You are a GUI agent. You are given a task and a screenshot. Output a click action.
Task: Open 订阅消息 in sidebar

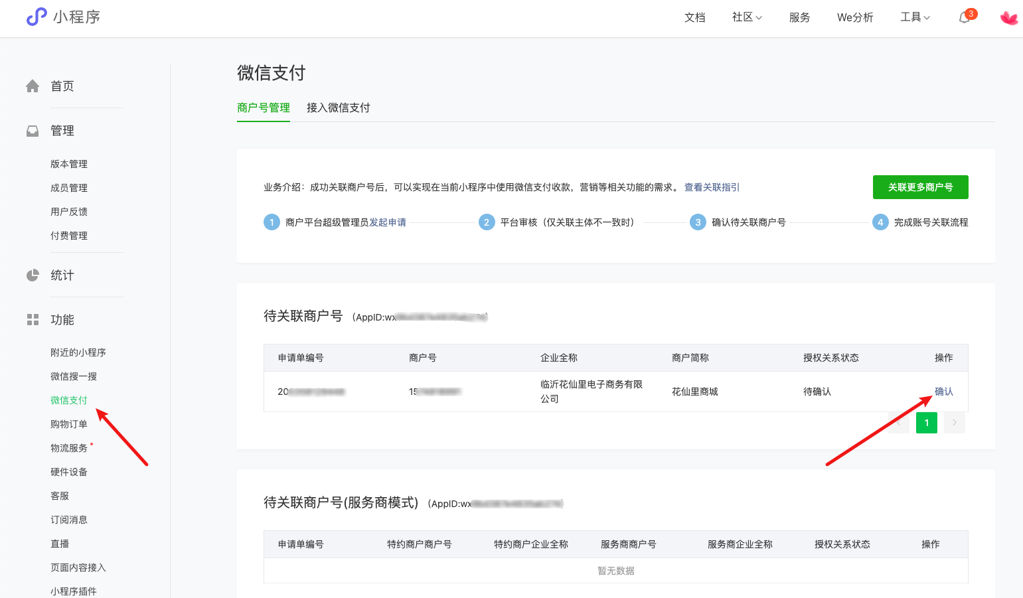click(69, 520)
